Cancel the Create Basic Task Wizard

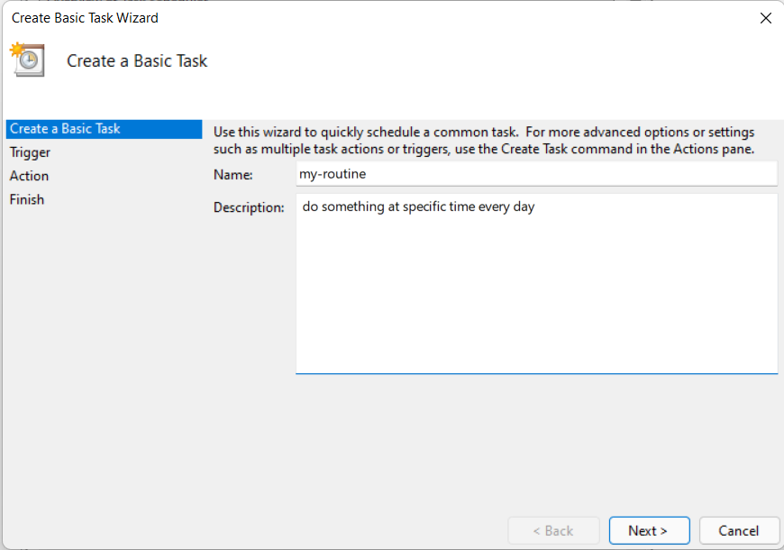tap(739, 530)
